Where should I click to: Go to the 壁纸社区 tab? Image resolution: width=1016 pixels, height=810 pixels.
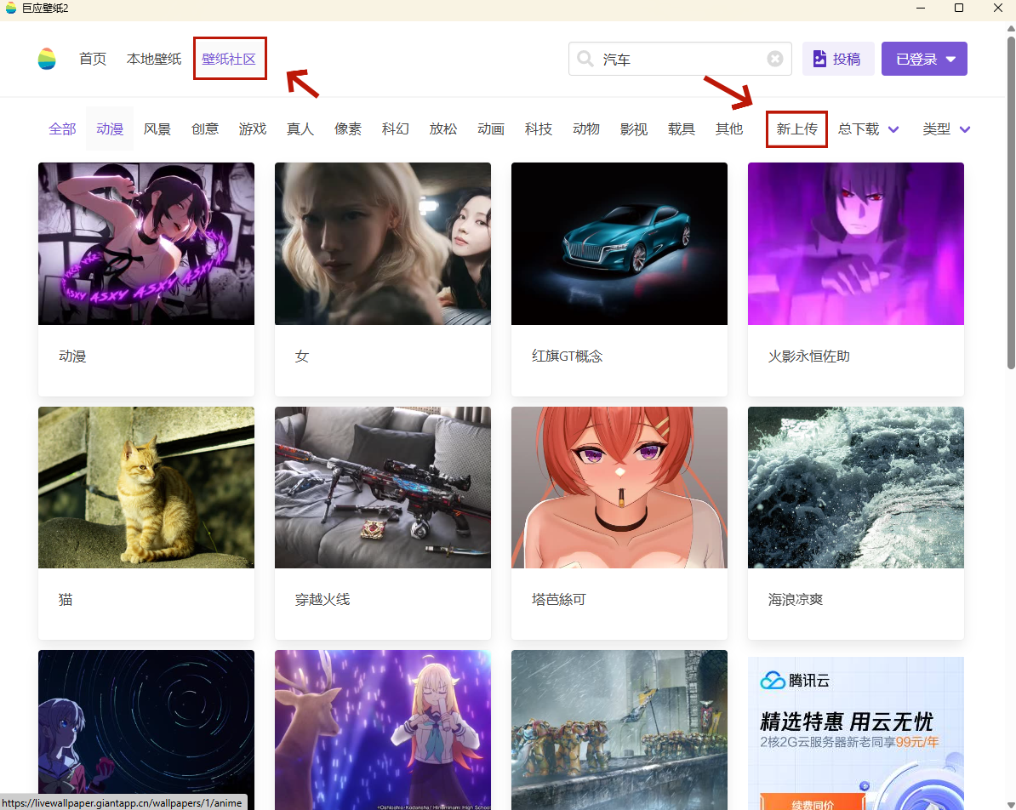[x=229, y=59]
